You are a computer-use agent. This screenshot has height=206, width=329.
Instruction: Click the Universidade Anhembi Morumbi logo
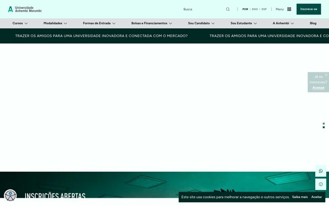click(25, 9)
